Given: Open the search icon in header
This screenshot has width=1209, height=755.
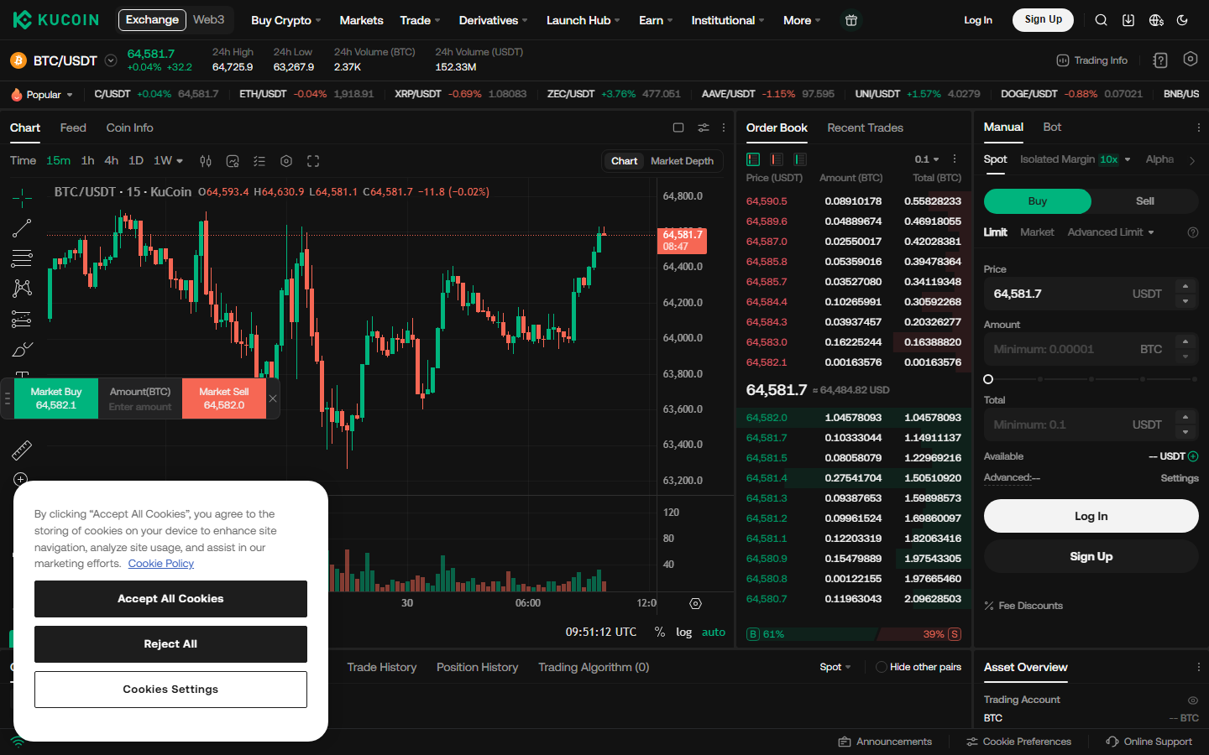Looking at the screenshot, I should point(1101,20).
